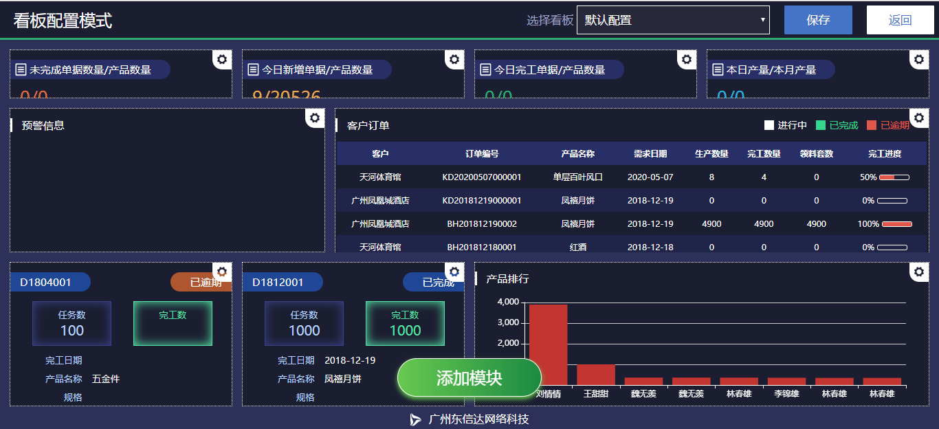Open settings gear on 本日产量/本月产量 module
Image resolution: width=939 pixels, height=429 pixels.
pyautogui.click(x=919, y=60)
